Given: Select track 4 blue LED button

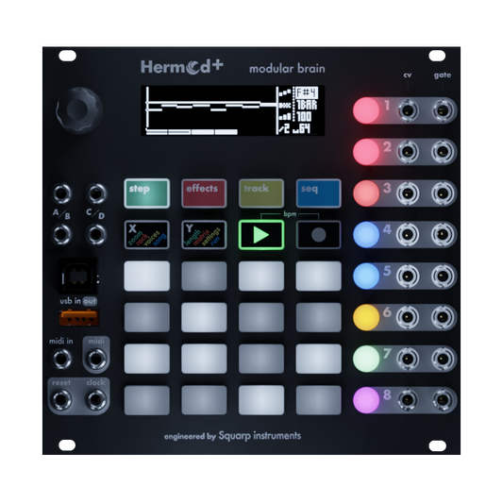Looking at the screenshot, I should click(x=366, y=234).
